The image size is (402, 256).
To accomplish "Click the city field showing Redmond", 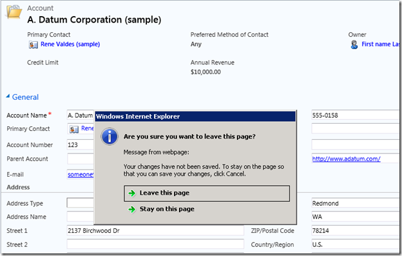I will [356, 203].
